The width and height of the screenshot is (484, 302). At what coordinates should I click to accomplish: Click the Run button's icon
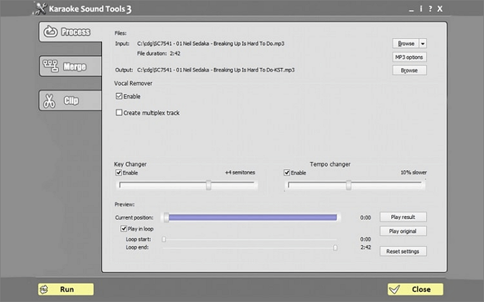44,290
